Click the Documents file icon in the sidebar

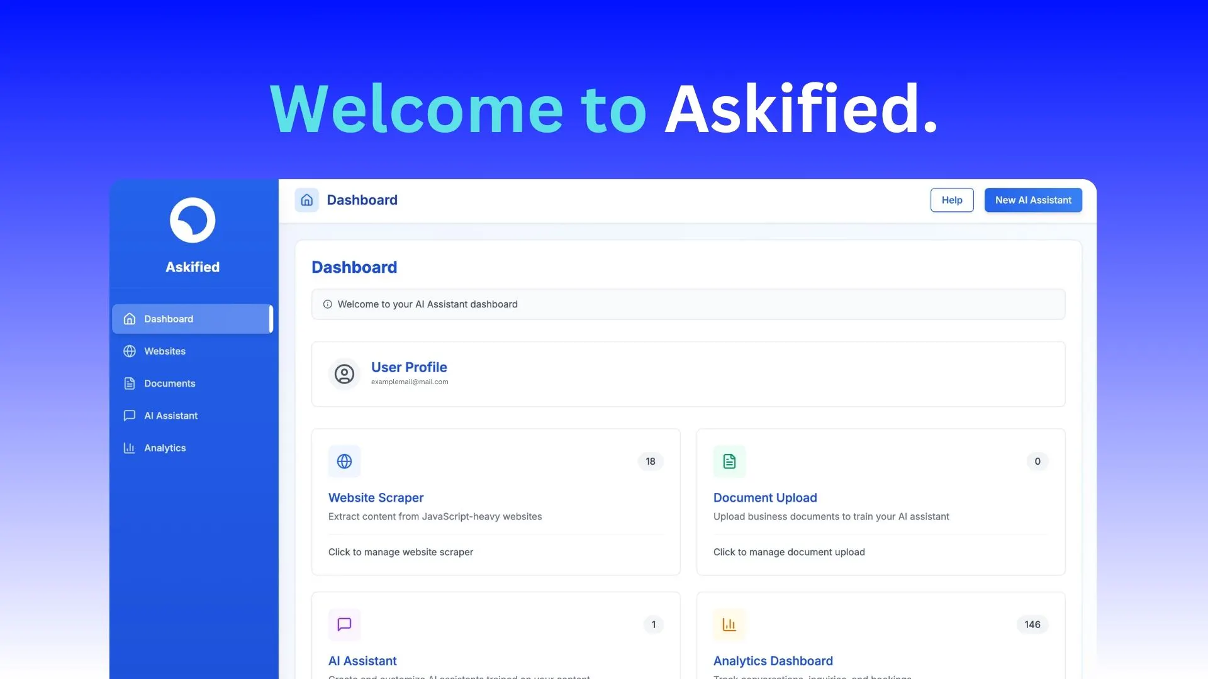point(130,384)
